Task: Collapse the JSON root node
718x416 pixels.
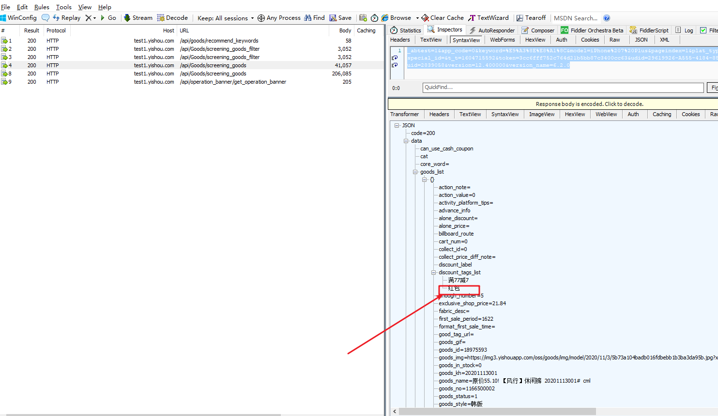Action: [x=397, y=125]
